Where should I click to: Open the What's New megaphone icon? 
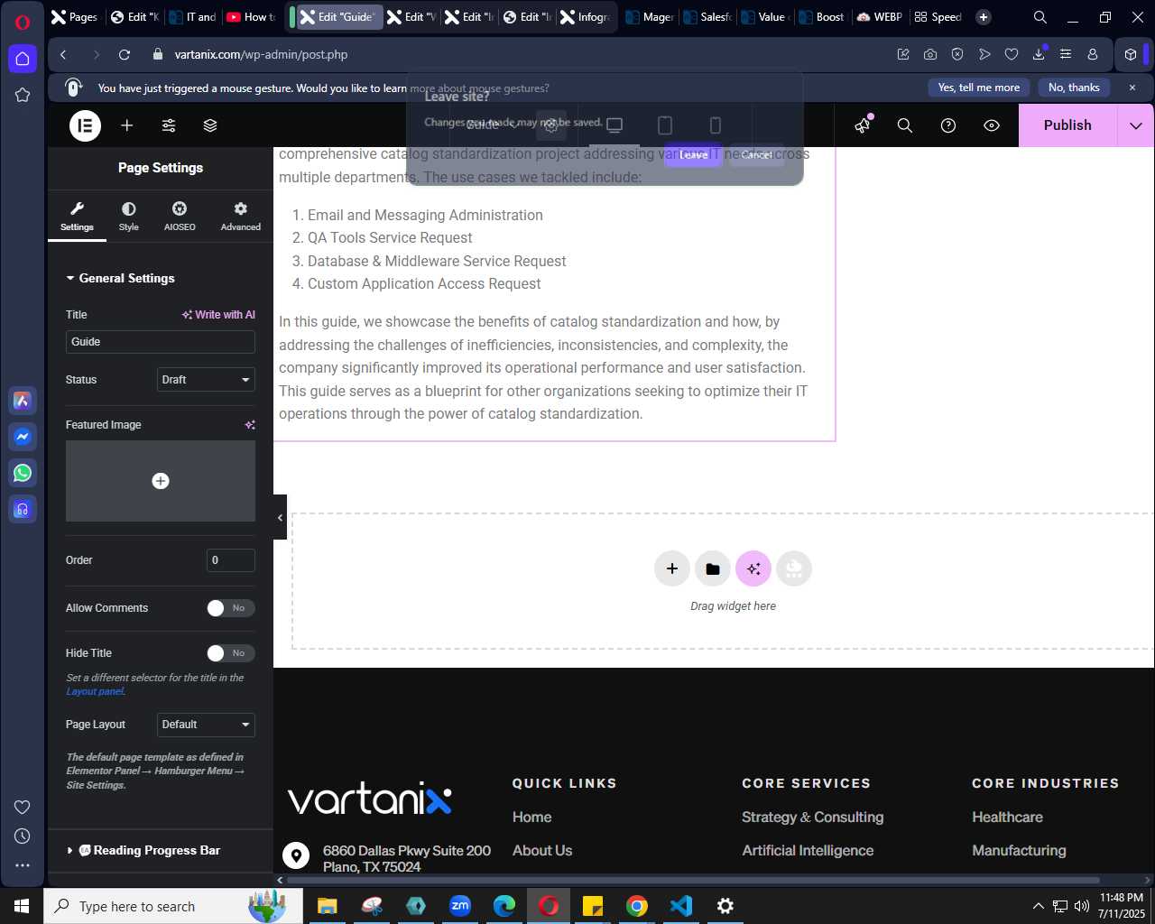pyautogui.click(x=863, y=125)
